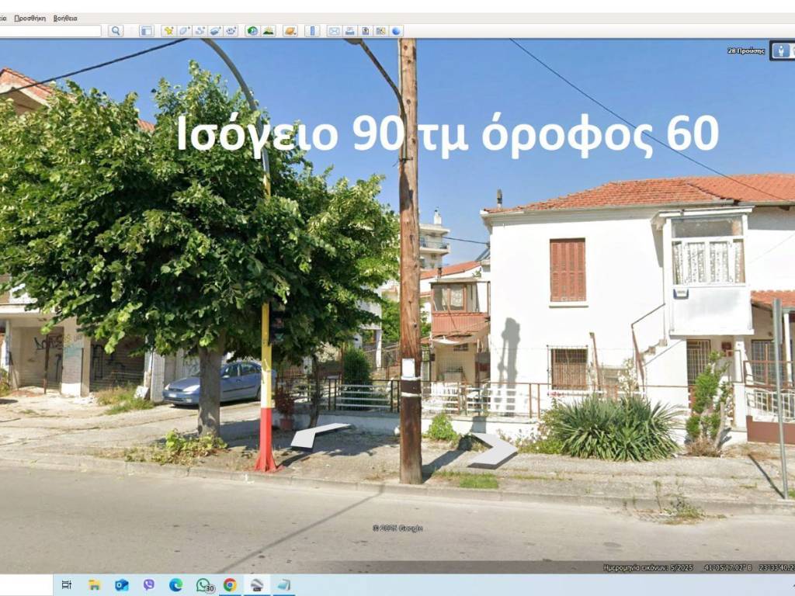The width and height of the screenshot is (795, 596).
Task: Click the Street View pegman button
Action: [782, 51]
